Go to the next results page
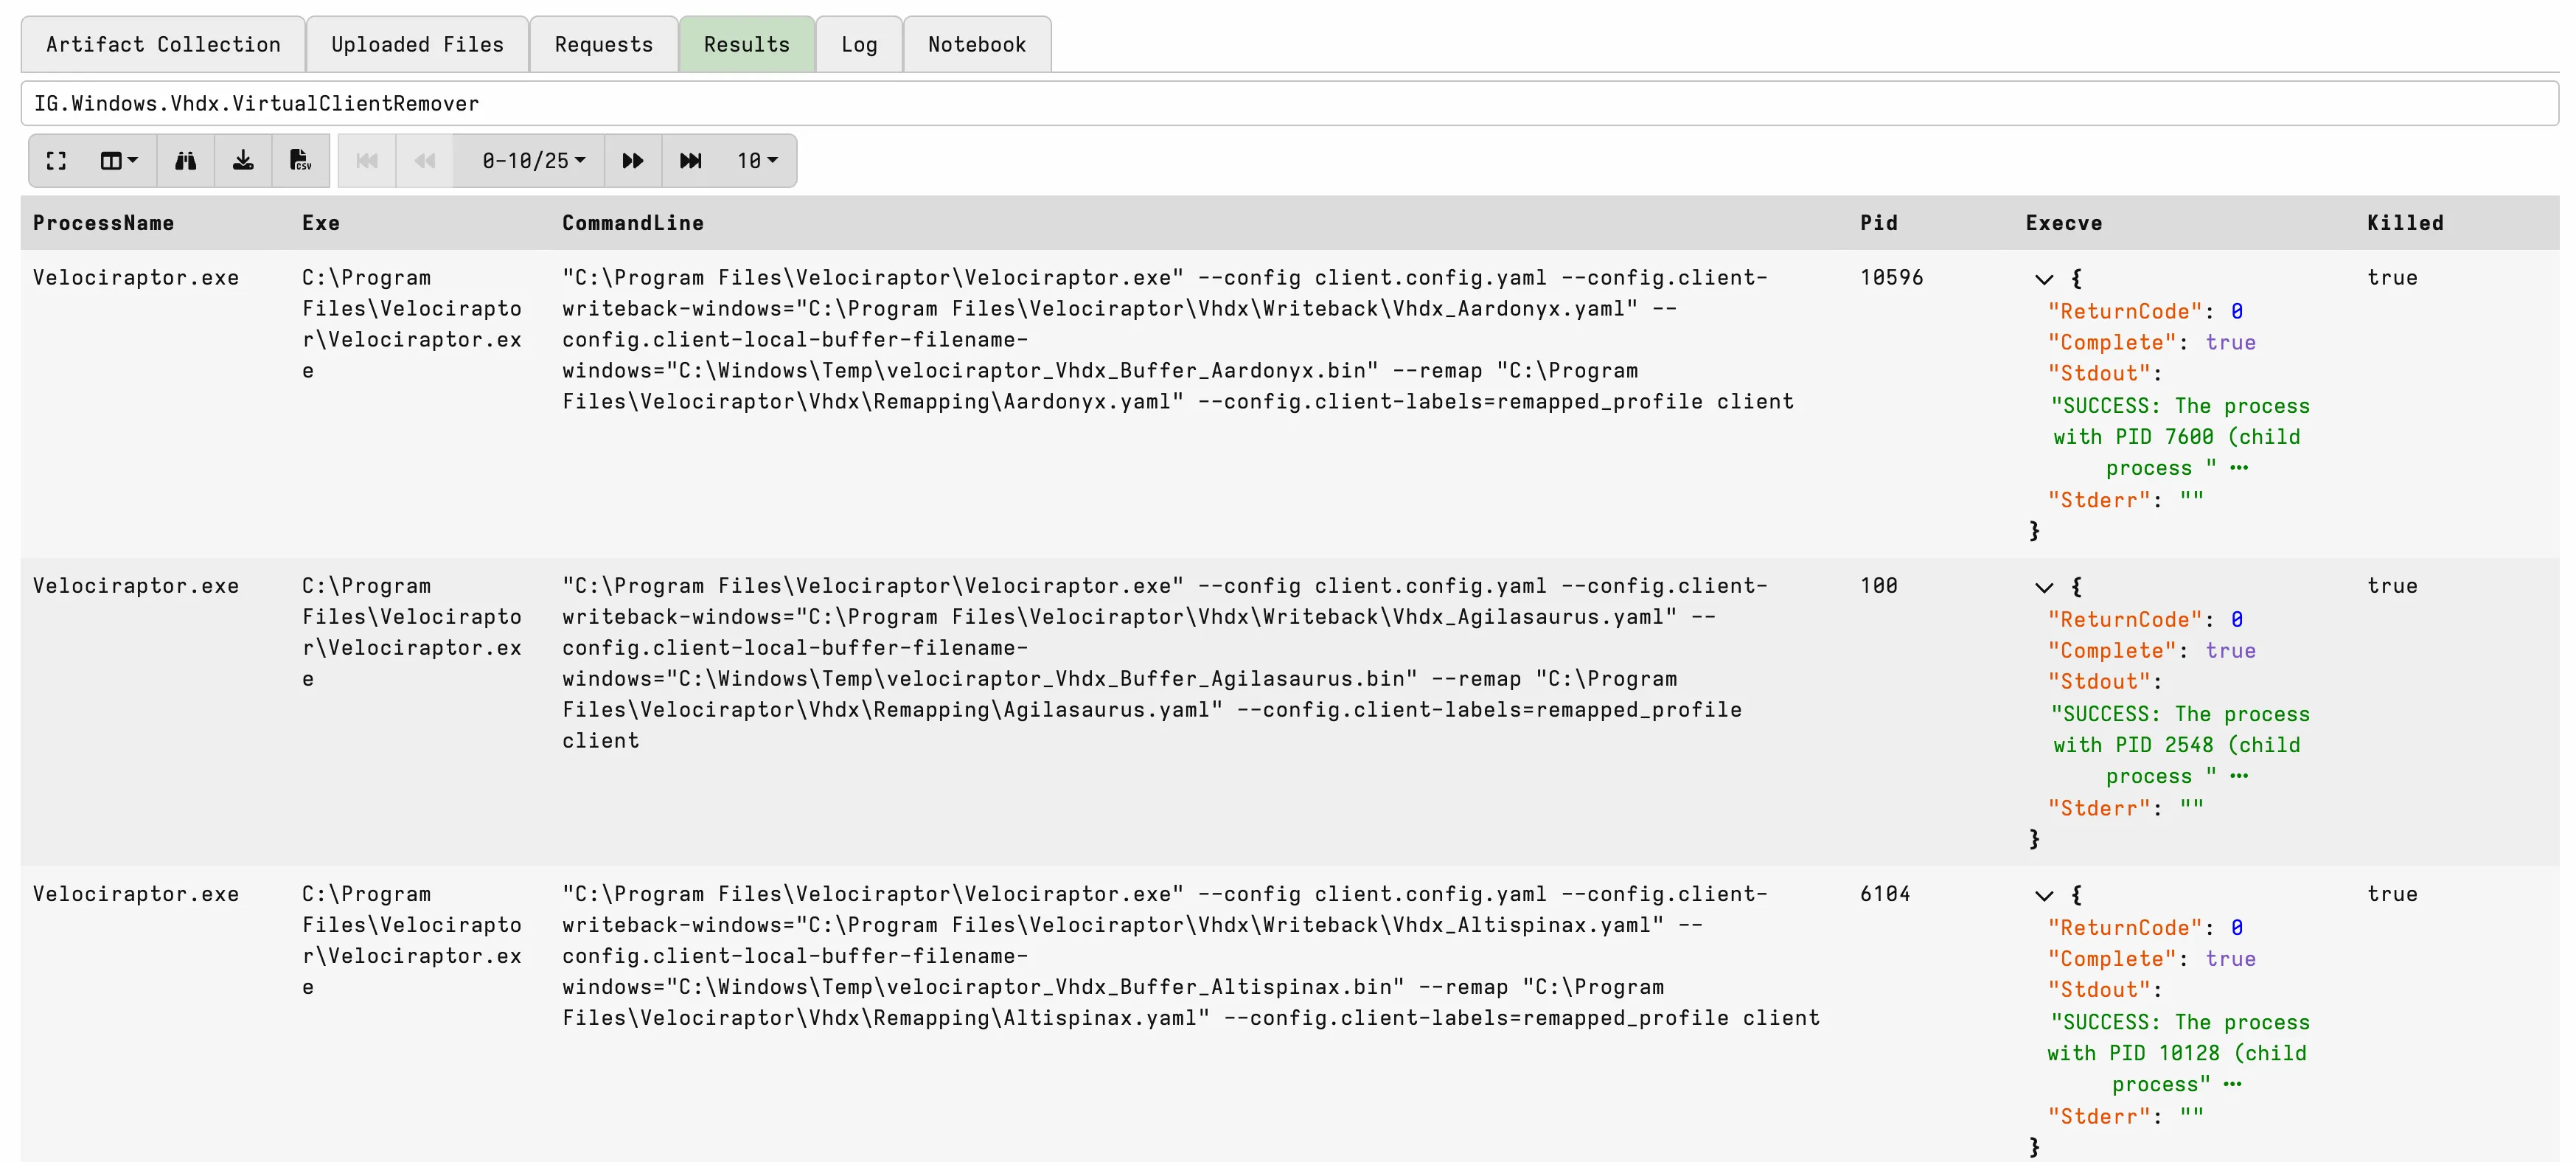2576x1162 pixels. click(x=632, y=161)
